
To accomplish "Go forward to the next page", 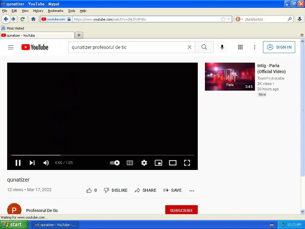I will [14, 19].
